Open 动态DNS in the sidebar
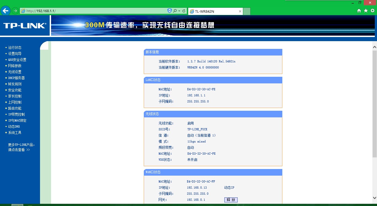 14,126
